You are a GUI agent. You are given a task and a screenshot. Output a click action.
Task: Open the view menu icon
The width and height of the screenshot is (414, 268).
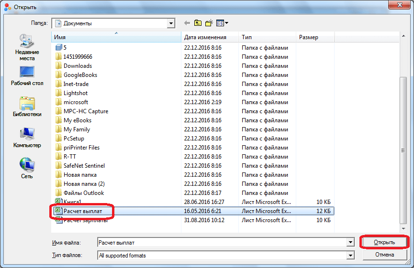coord(222,22)
